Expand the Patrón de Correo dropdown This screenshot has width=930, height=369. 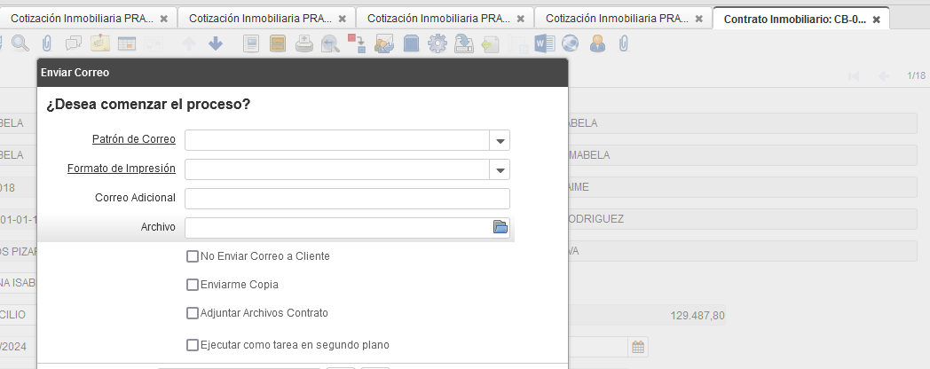click(500, 140)
